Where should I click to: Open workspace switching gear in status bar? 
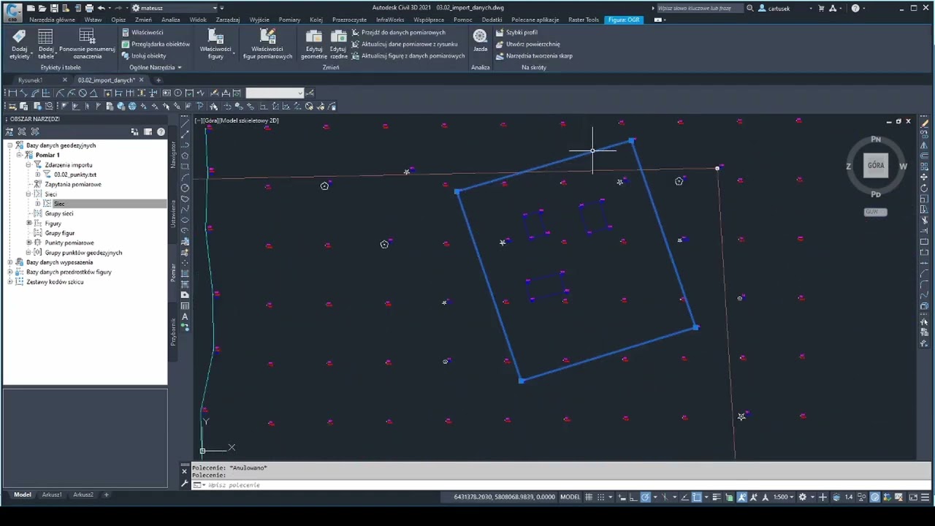[803, 497]
